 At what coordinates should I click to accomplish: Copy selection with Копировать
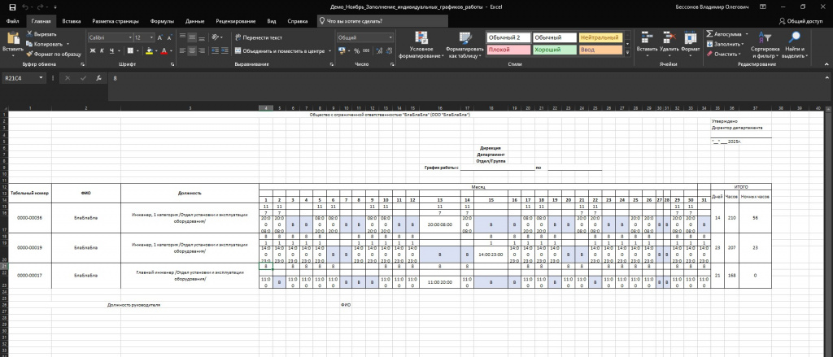pos(45,44)
